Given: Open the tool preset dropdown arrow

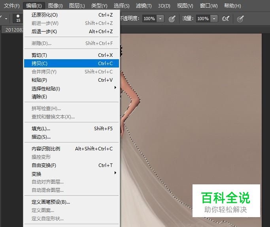Looking at the screenshot, I should click(6, 19).
